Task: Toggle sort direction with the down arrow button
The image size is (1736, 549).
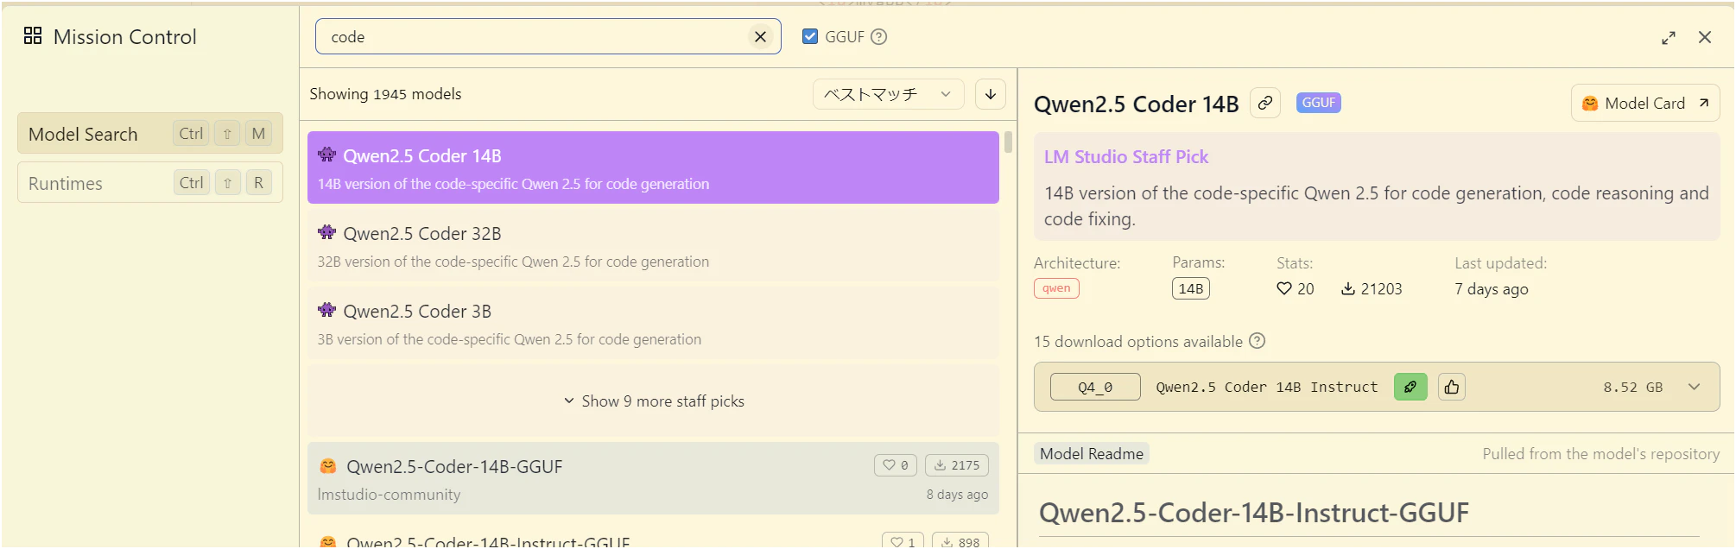Action: pyautogui.click(x=991, y=94)
